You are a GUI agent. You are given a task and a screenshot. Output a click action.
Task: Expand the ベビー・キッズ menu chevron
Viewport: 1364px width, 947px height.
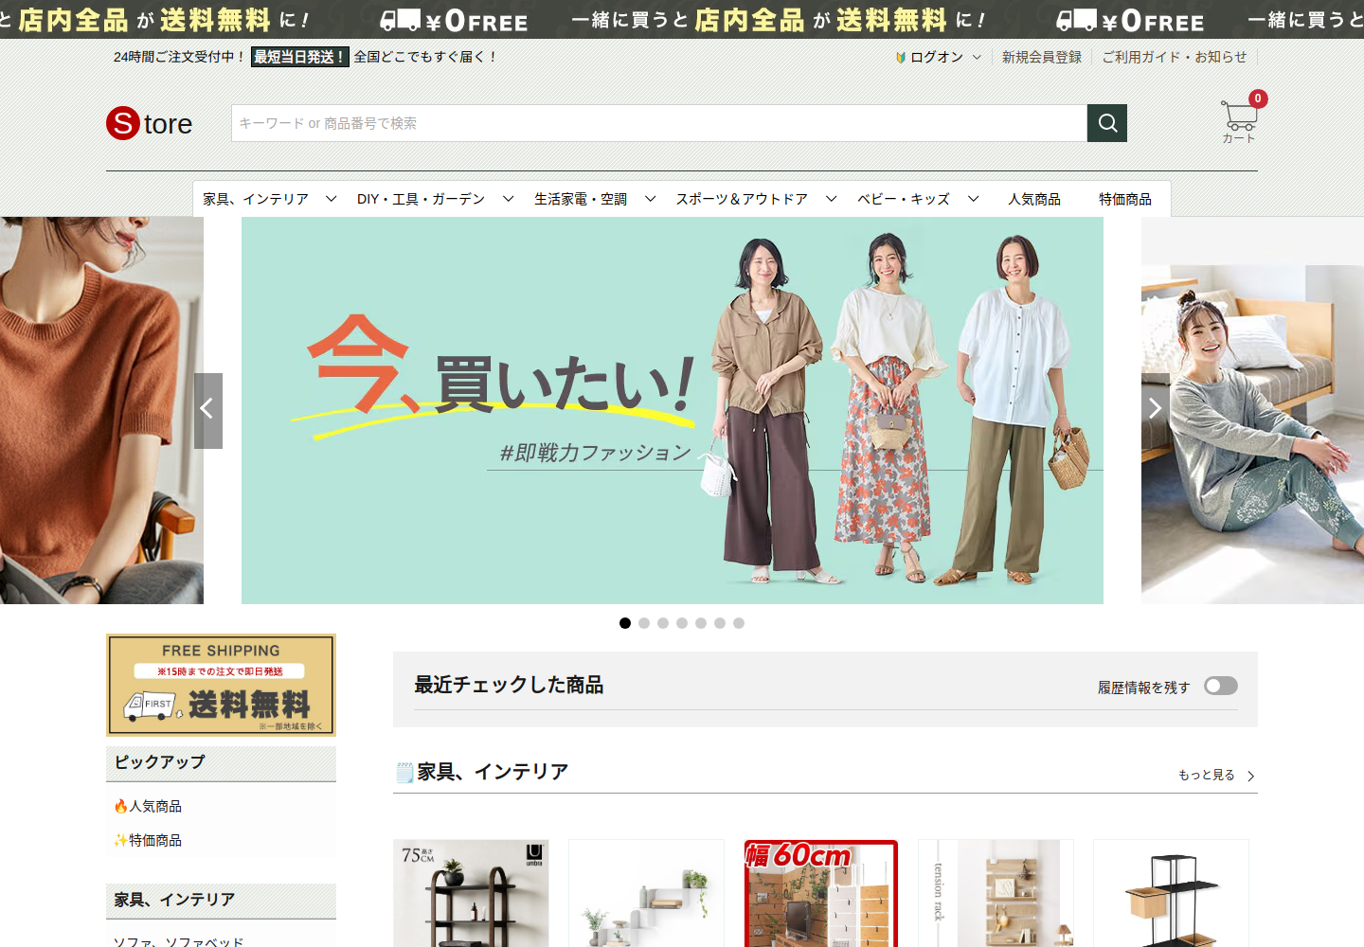(x=973, y=199)
